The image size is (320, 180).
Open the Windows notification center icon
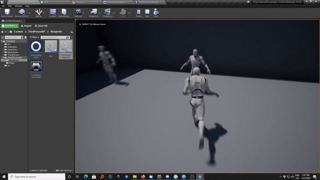point(315,176)
